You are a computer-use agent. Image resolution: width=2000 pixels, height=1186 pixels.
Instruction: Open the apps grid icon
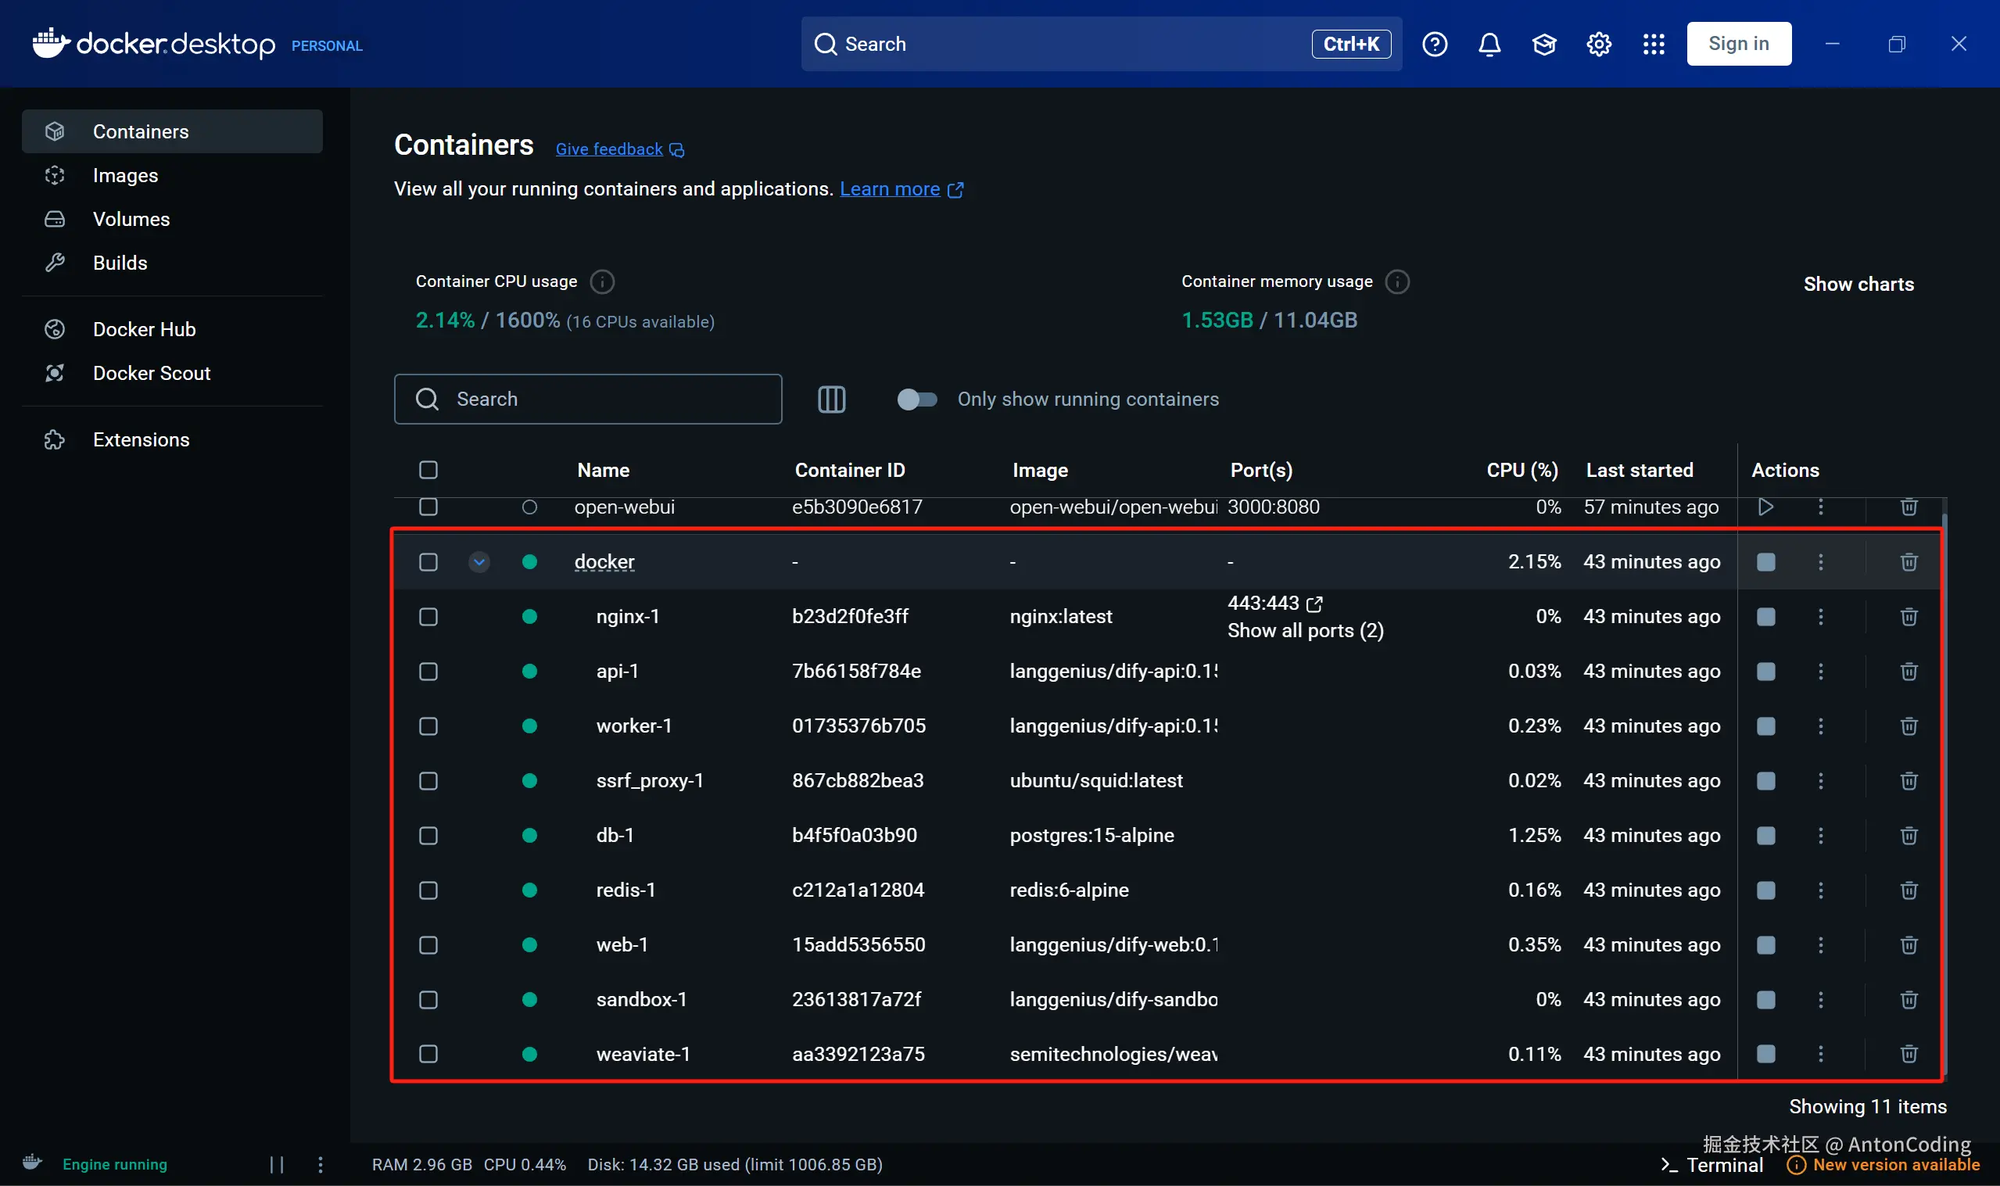point(1653,44)
